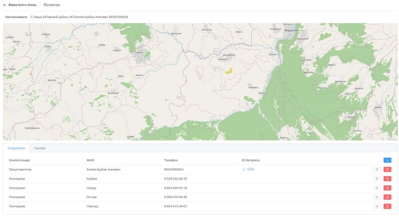Edit the helper Махмуд row
This screenshot has height=218, width=399.
pos(377,207)
